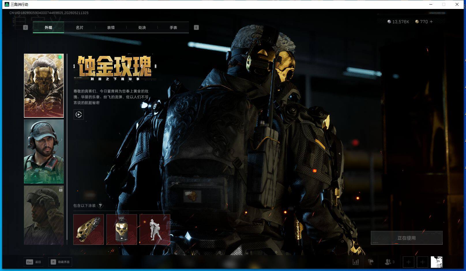Play the 蚀金玫瑰 skin preview video
This screenshot has width=466, height=271.
pyautogui.click(x=78, y=115)
